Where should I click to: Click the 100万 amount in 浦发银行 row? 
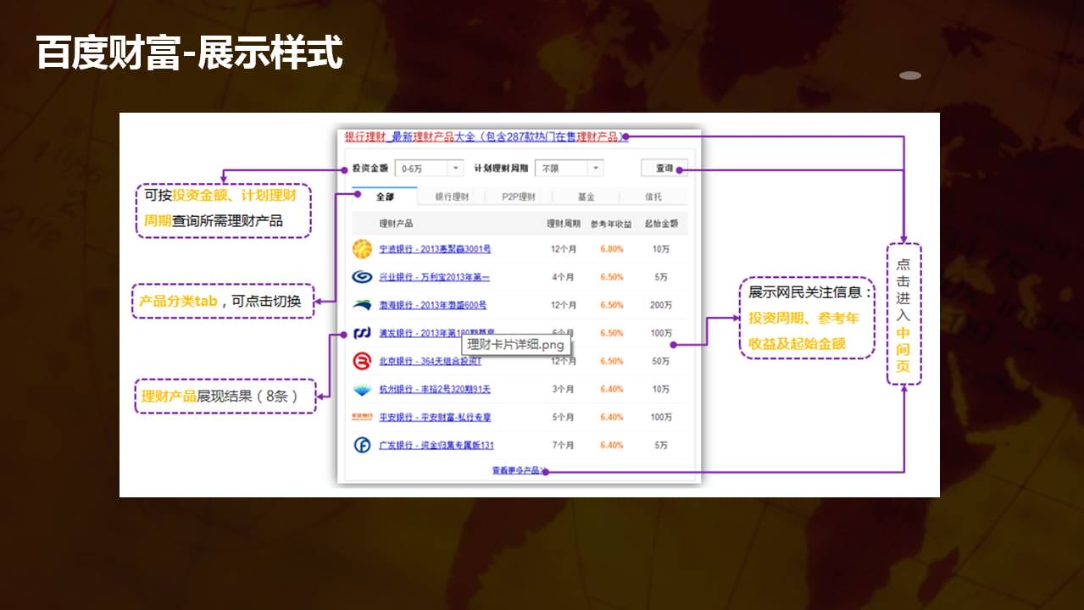coord(661,333)
